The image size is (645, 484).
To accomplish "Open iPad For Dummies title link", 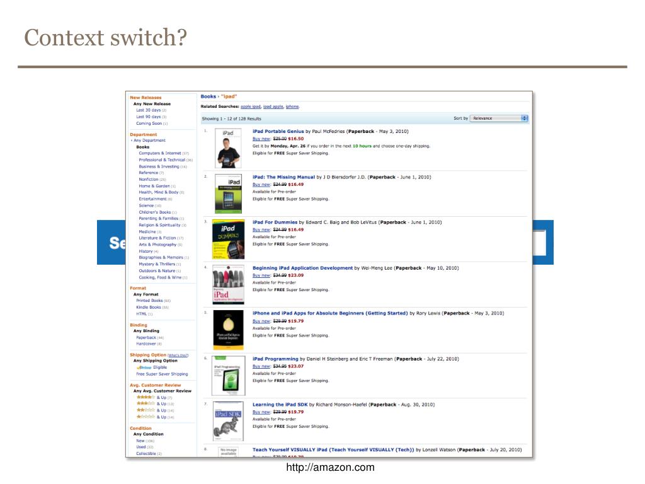I will coord(275,222).
